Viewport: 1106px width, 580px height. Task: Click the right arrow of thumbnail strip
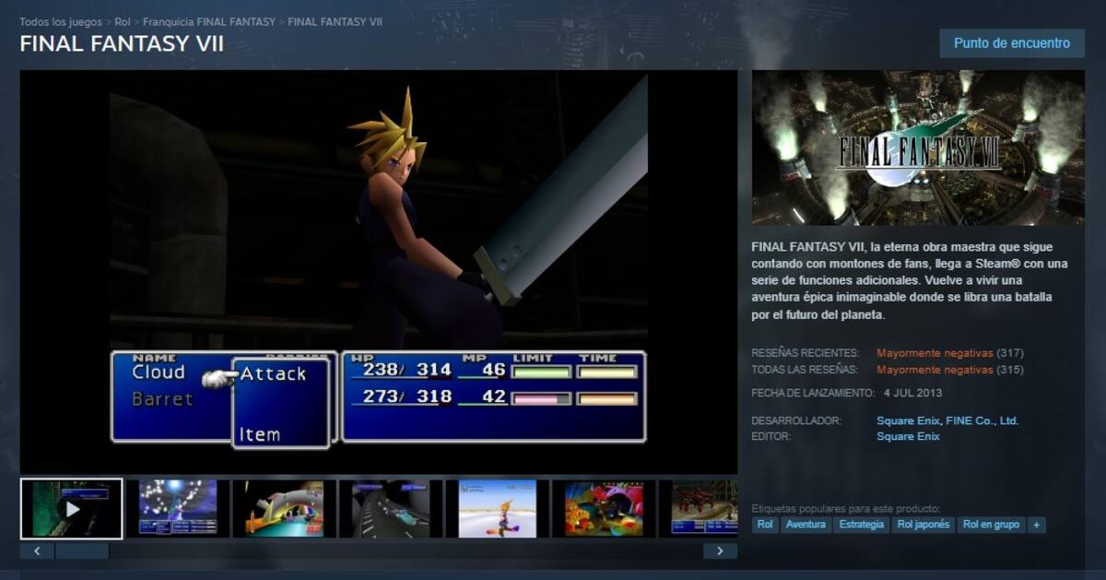[720, 551]
